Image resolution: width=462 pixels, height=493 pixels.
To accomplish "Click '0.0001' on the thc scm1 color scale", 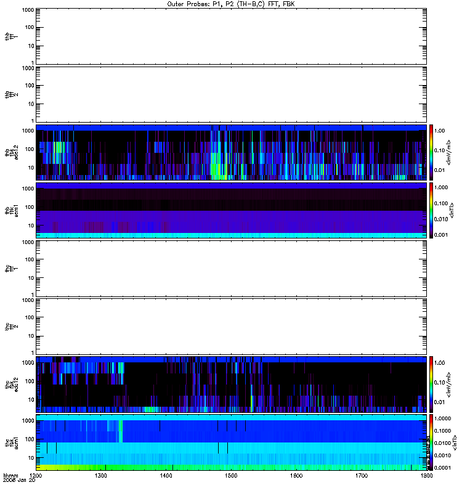I will click(442, 468).
